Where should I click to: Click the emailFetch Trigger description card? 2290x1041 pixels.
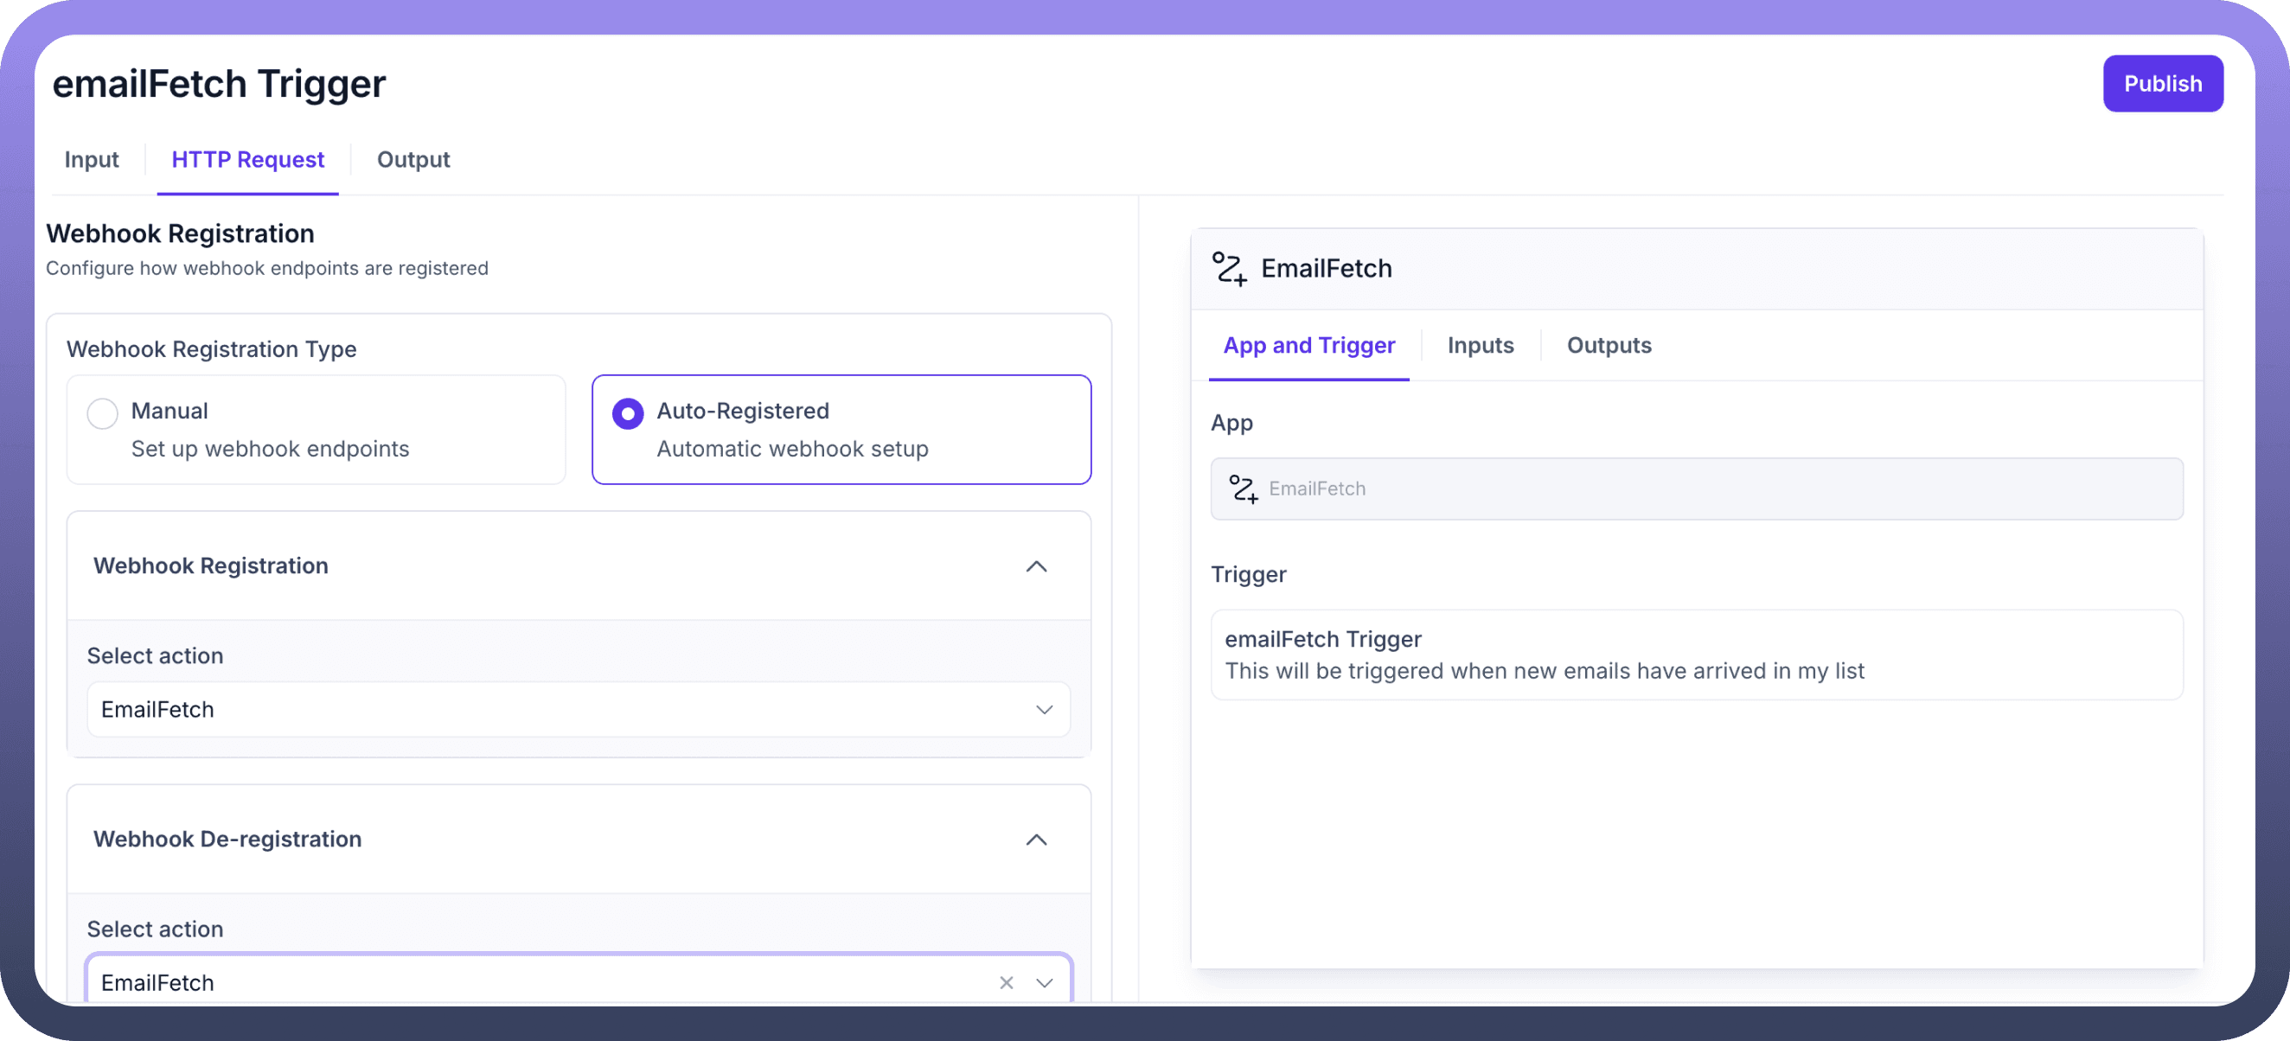(x=1696, y=655)
